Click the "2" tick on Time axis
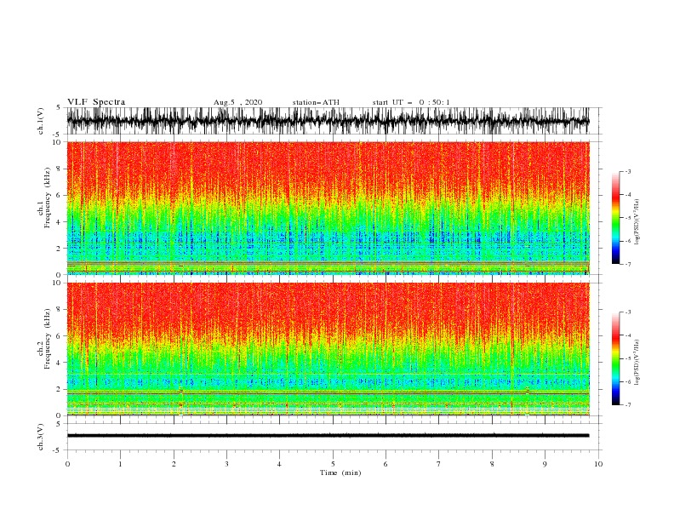Viewport: 674px width, 521px height. click(174, 464)
